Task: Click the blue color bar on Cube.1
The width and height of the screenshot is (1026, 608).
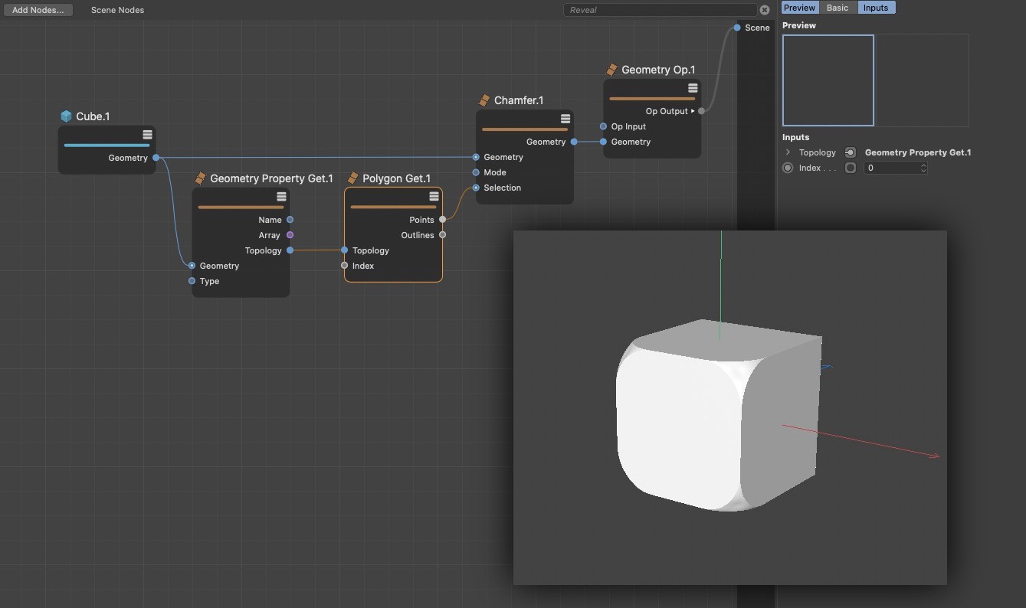Action: 107,145
